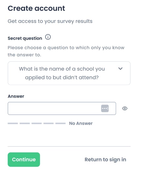Click the second answer strength bar segment
Screen dimensions: 142x170
(25, 123)
